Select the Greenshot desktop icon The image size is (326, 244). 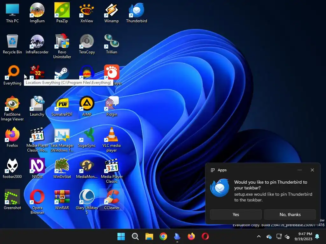[12, 200]
